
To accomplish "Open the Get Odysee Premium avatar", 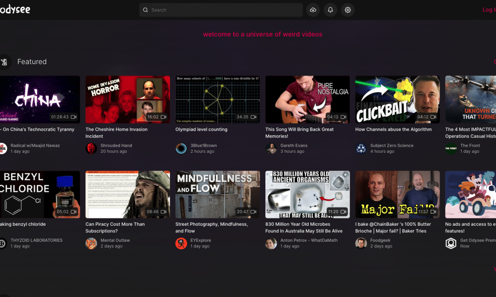I will 451,244.
